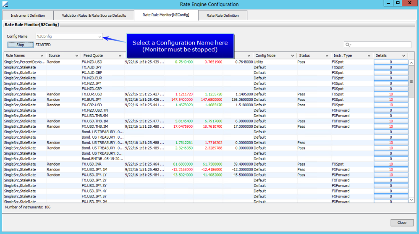Click the -43.5024000 value in FX.USD.JPY.1Y row
This screenshot has height=234, width=419.
[x=182, y=175]
